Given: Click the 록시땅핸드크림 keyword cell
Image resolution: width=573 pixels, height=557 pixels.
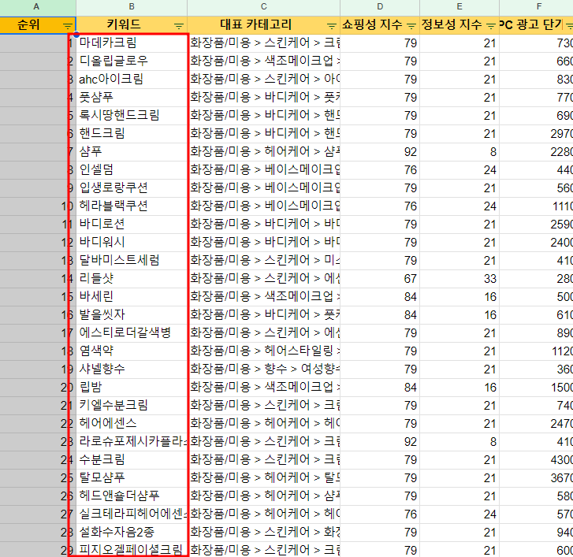Looking at the screenshot, I should pyautogui.click(x=132, y=115).
